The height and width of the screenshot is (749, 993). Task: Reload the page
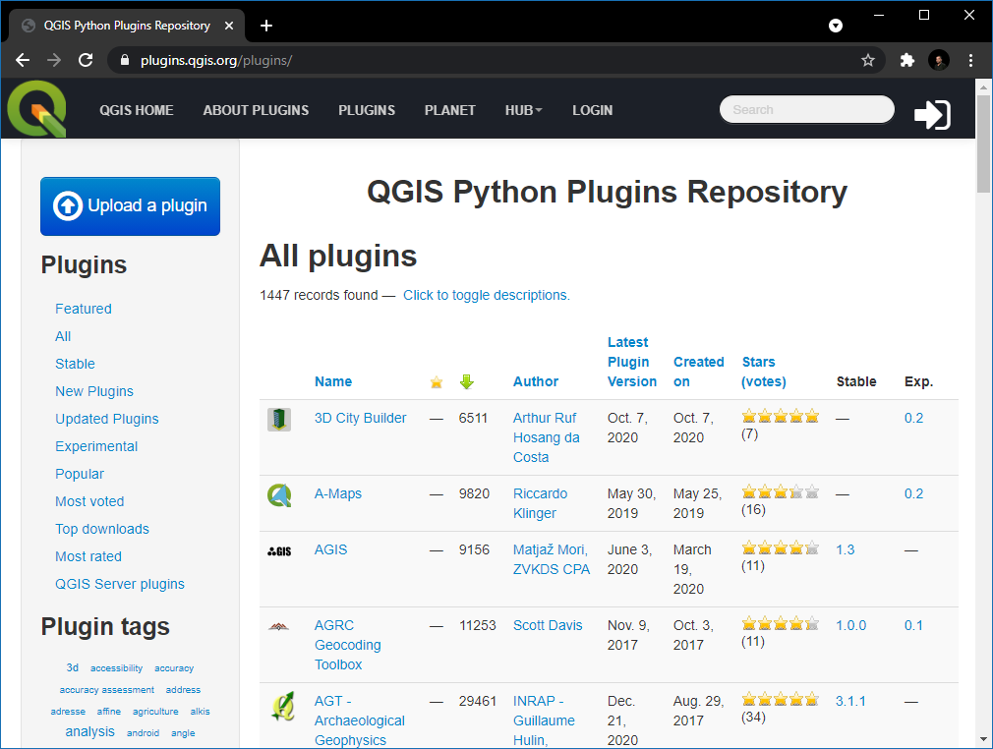[86, 60]
